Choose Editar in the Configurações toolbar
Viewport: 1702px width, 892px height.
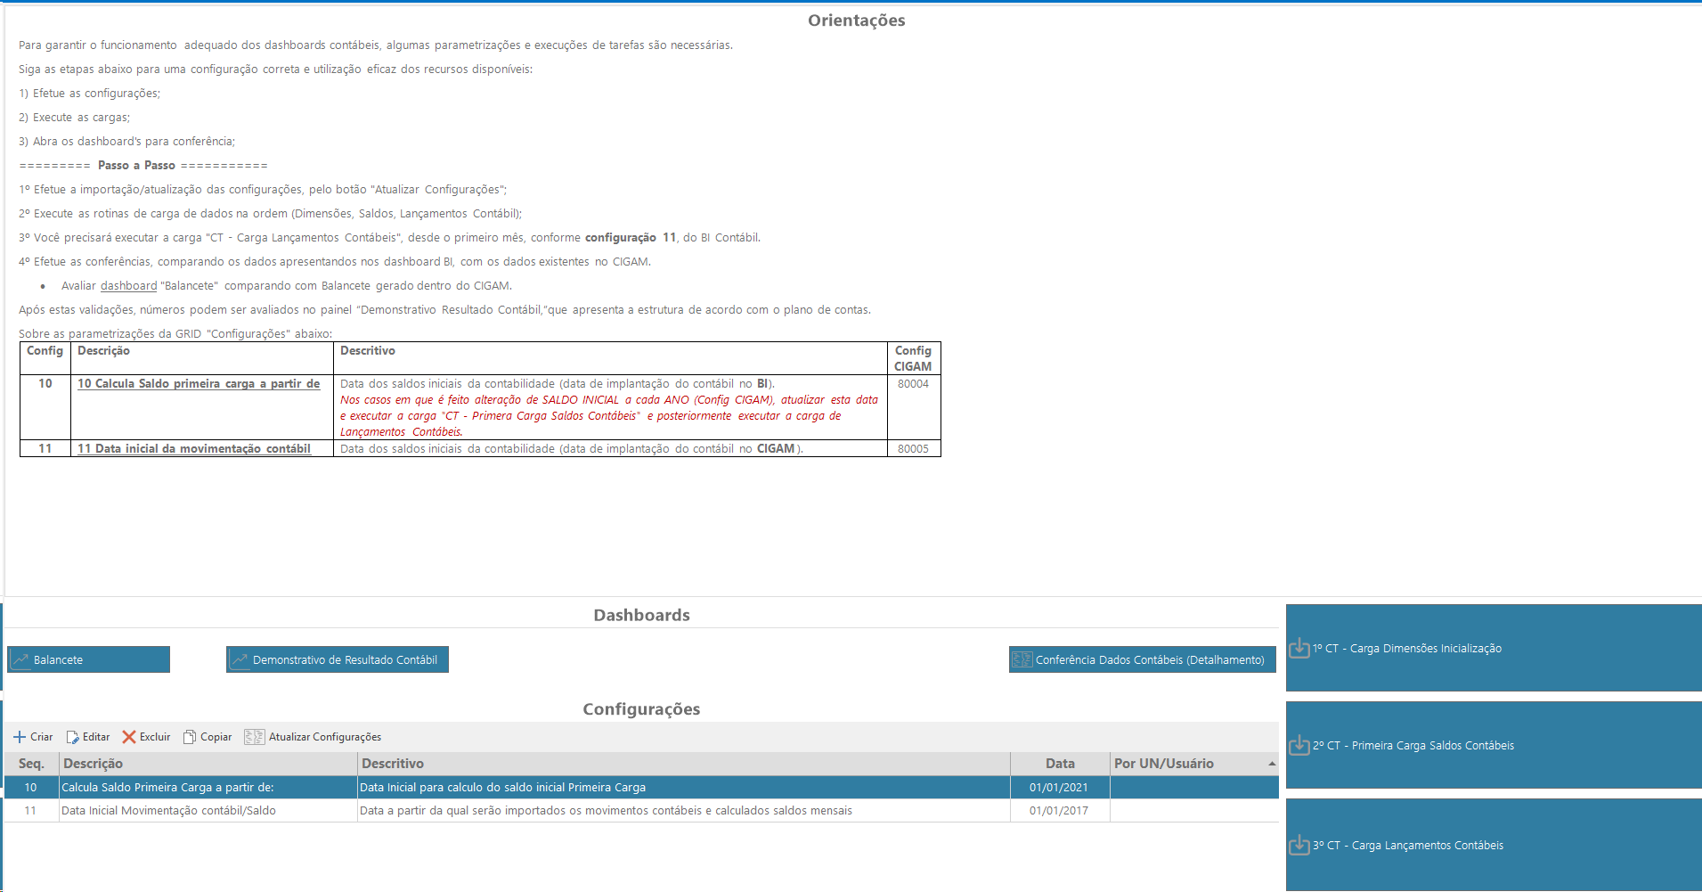(x=88, y=737)
